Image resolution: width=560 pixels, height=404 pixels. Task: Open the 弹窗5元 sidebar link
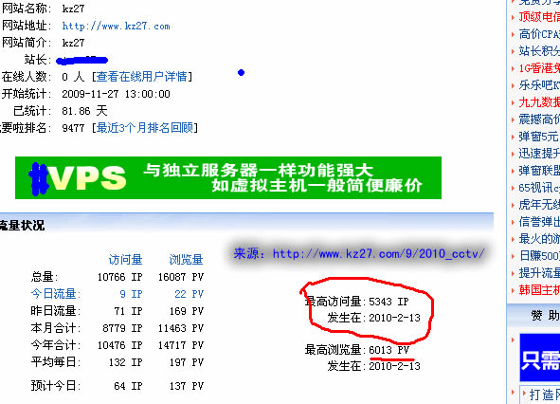539,137
